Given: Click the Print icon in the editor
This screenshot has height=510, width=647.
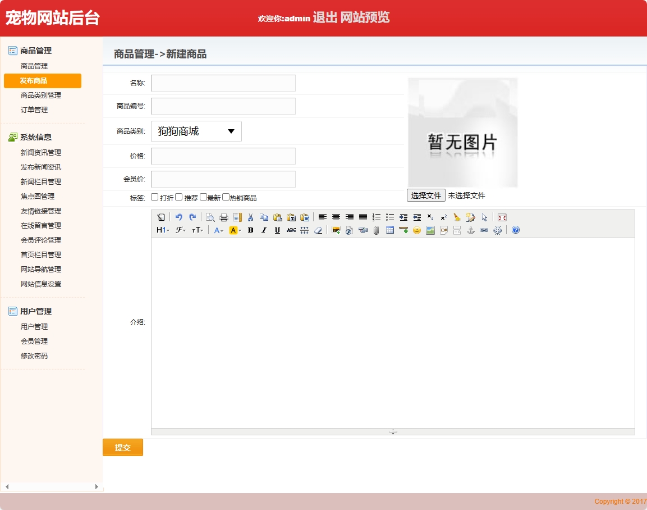Looking at the screenshot, I should pyautogui.click(x=224, y=217).
